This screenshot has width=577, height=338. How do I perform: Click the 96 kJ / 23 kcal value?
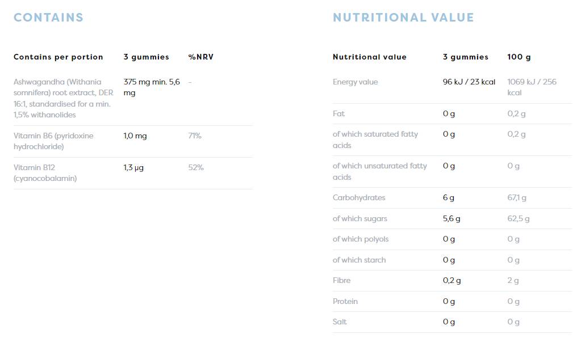[469, 82]
